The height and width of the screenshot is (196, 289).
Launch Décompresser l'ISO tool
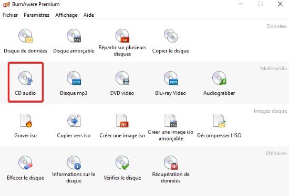219,126
